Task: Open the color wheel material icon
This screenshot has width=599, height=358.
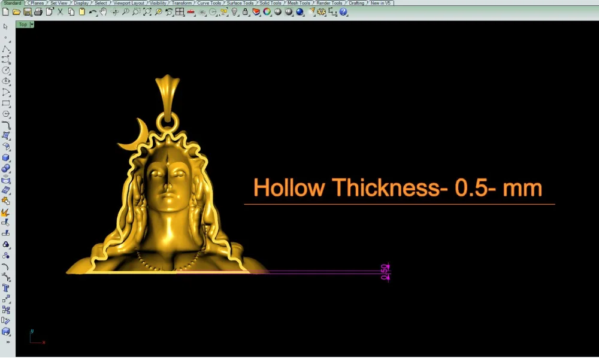Action: pyautogui.click(x=267, y=12)
